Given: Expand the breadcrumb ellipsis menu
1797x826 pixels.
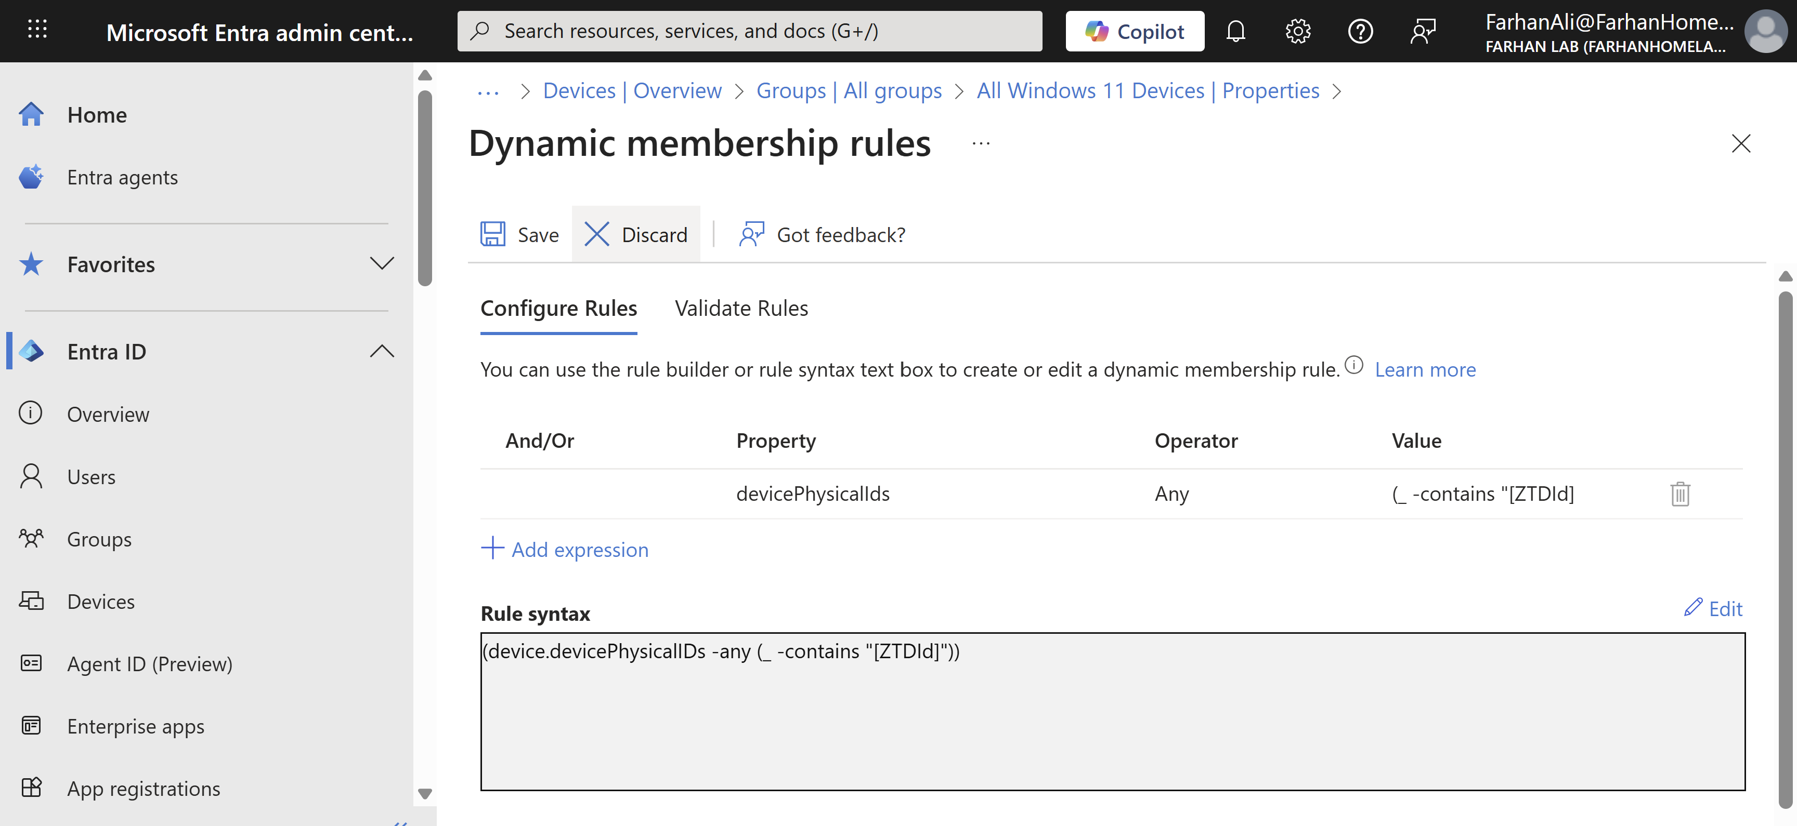Looking at the screenshot, I should click(x=488, y=91).
